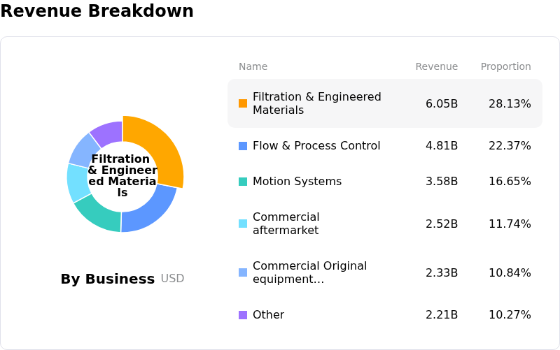Click the 2.52B revenue value

pyautogui.click(x=442, y=224)
